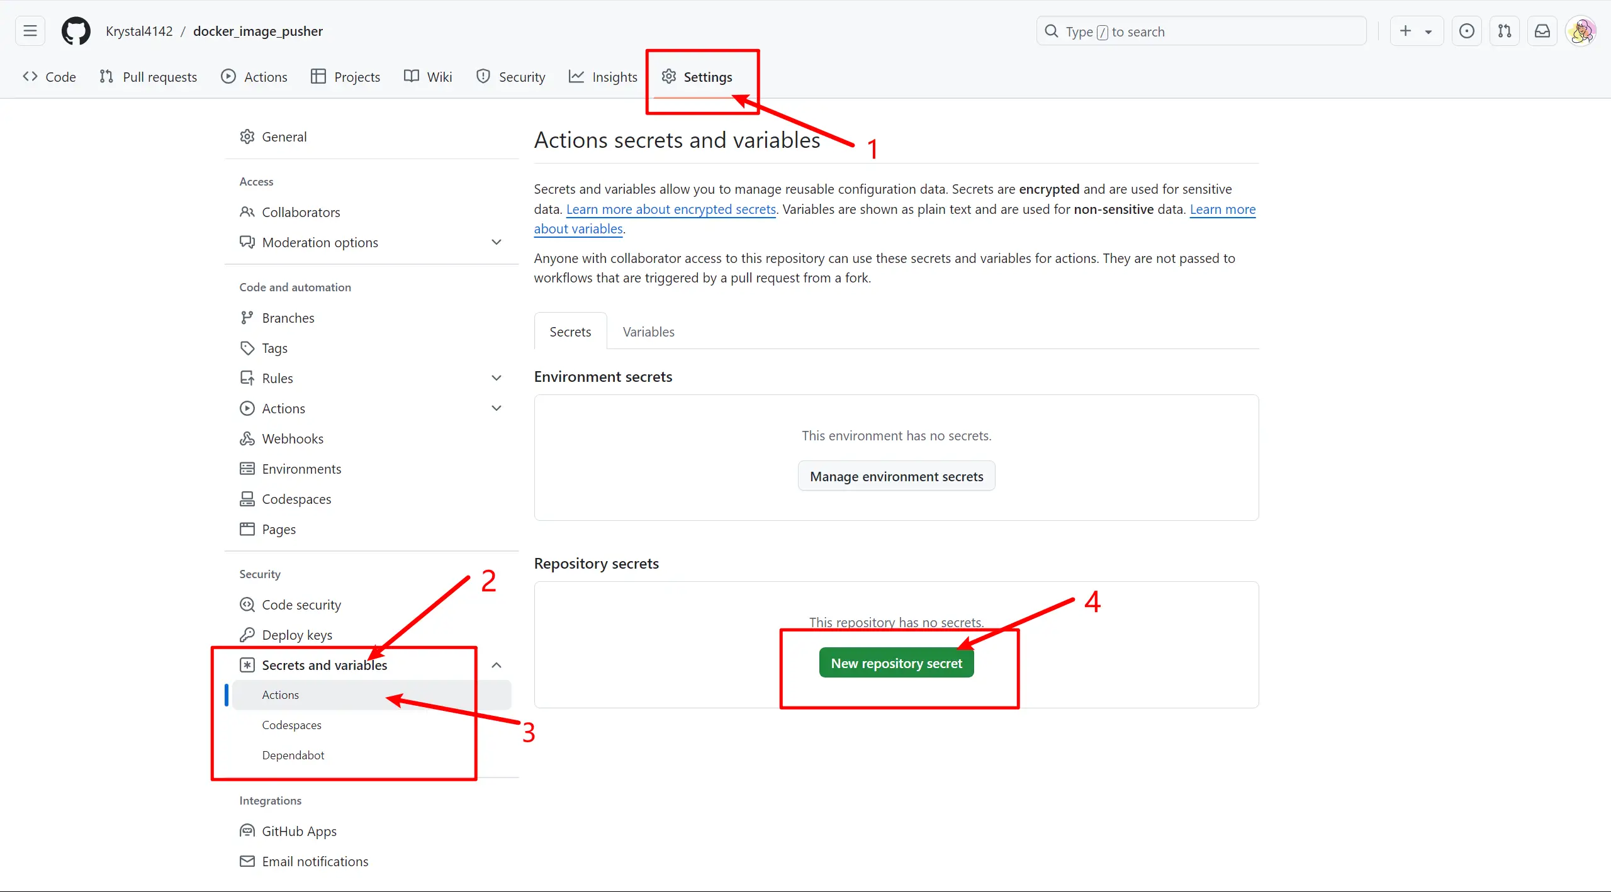Open Deploy keys settings
Image resolution: width=1611 pixels, height=892 pixels.
(297, 635)
